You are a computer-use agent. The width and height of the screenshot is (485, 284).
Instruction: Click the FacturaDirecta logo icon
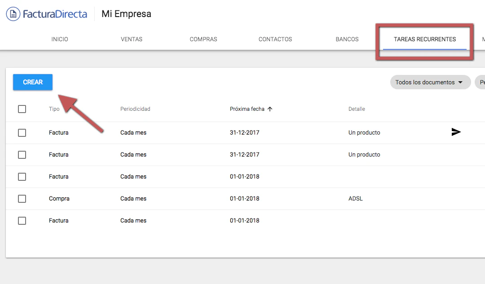click(13, 14)
